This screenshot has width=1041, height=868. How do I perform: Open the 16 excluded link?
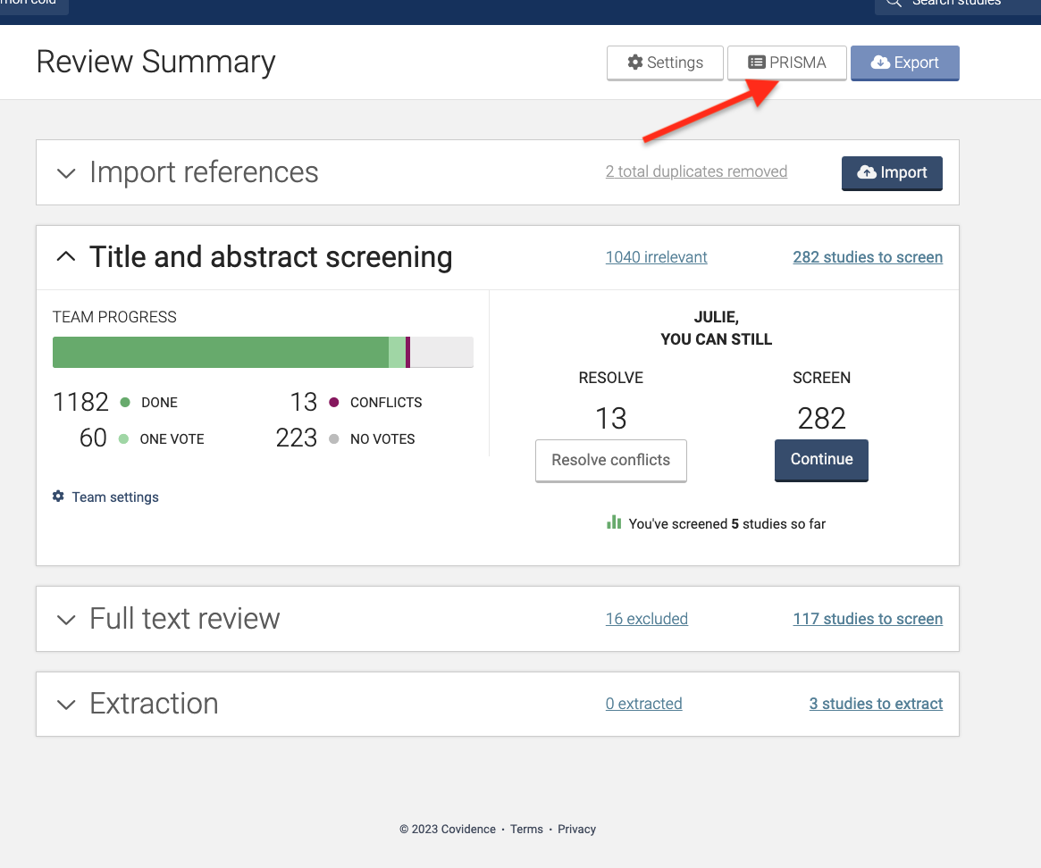click(x=646, y=619)
